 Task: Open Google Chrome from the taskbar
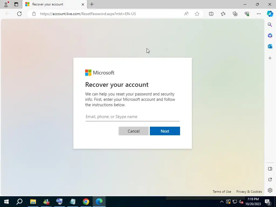(x=86, y=202)
